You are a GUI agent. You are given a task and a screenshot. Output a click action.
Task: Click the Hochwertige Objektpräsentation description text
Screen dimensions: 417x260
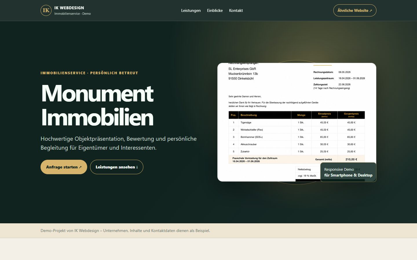(119, 143)
